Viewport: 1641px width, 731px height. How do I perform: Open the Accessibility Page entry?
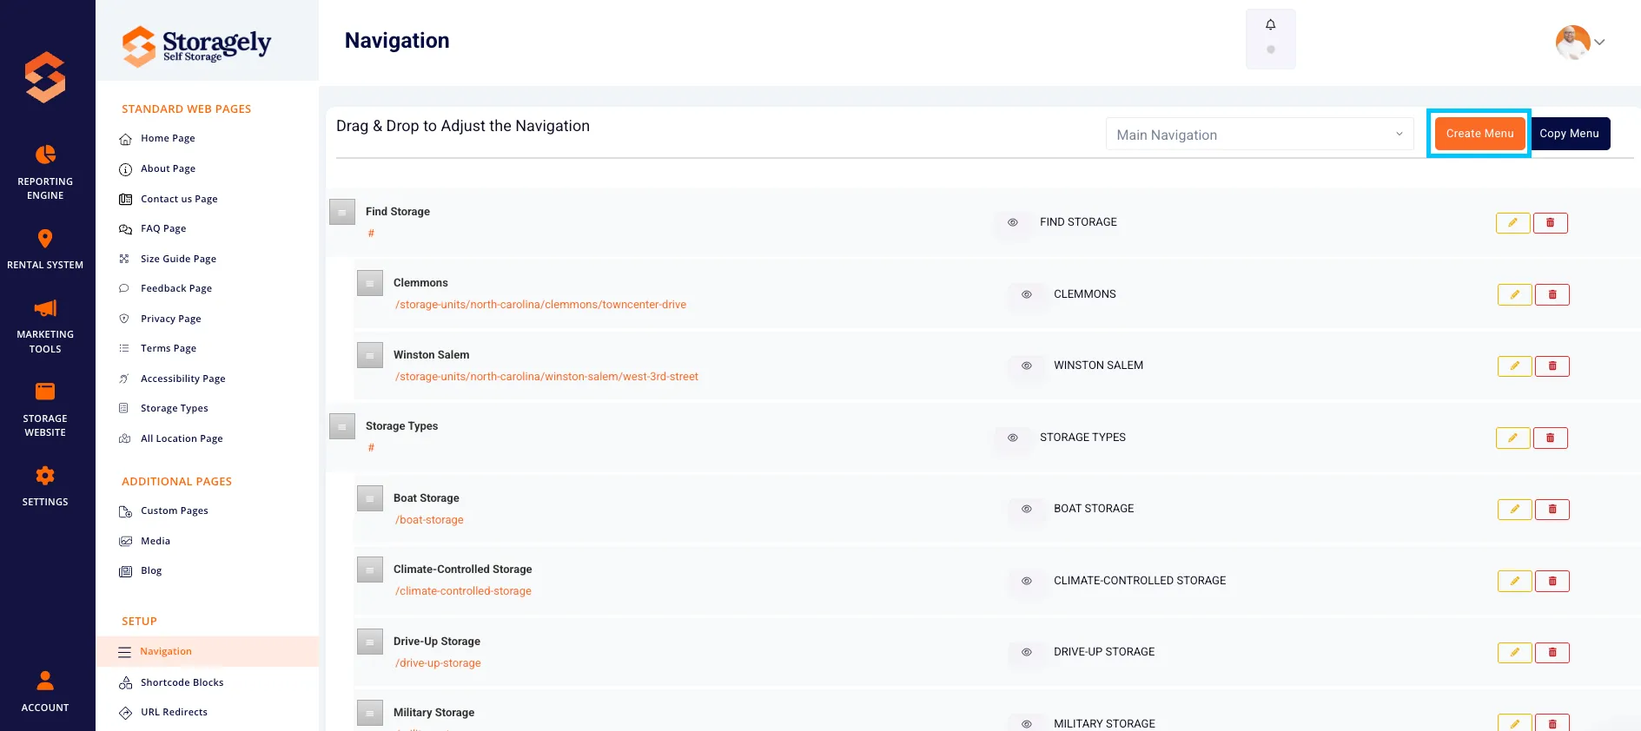point(183,379)
